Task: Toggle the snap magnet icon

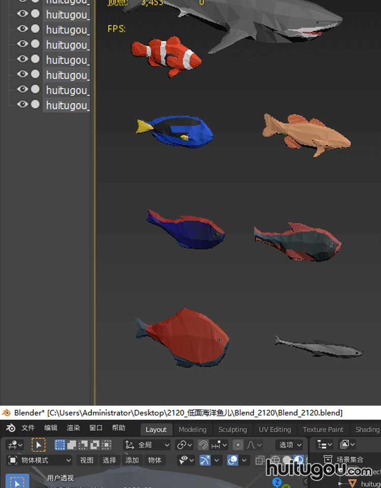Action: point(203,445)
